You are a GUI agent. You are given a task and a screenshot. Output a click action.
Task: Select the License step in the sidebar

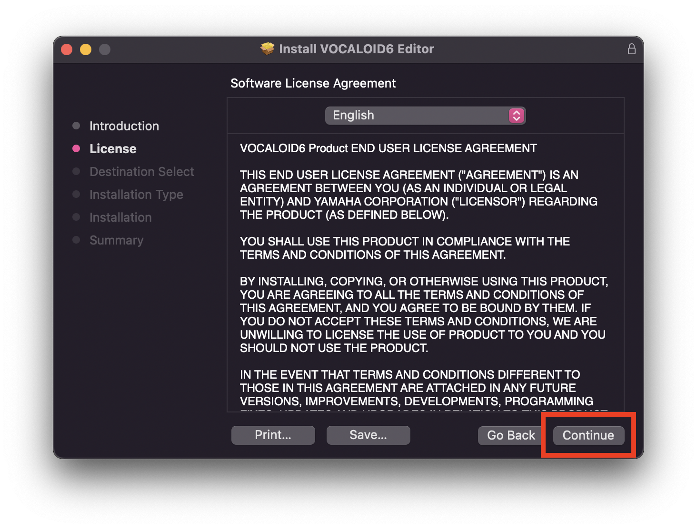pos(112,148)
